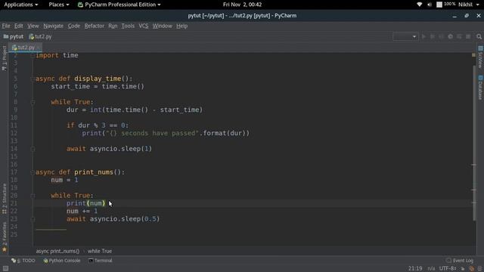Open the run configuration dropdown
This screenshot has height=272, width=484.
click(x=405, y=36)
